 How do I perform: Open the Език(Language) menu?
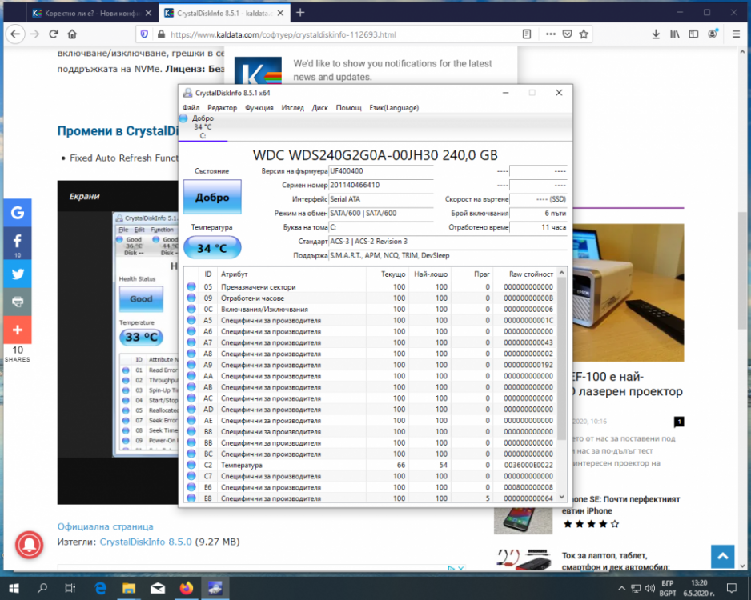(394, 108)
